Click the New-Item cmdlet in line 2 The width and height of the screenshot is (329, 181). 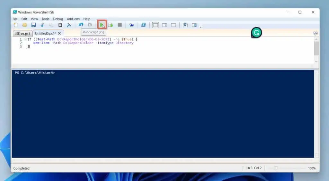[41, 43]
